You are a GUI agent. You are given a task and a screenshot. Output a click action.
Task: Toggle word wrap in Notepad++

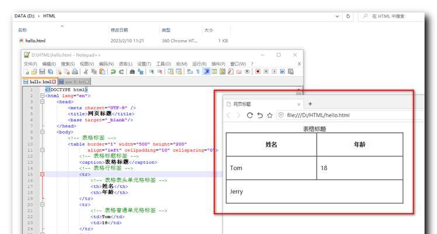tap(190, 72)
